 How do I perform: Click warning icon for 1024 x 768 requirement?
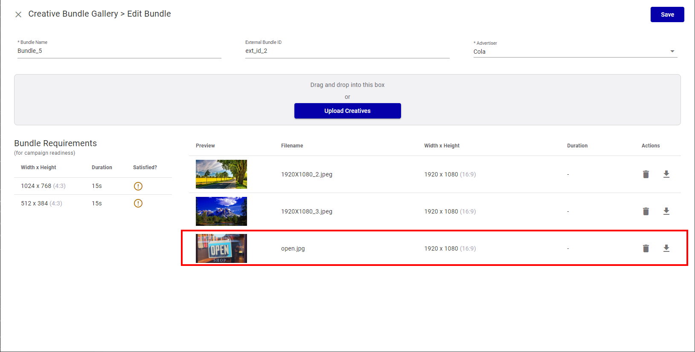(138, 186)
